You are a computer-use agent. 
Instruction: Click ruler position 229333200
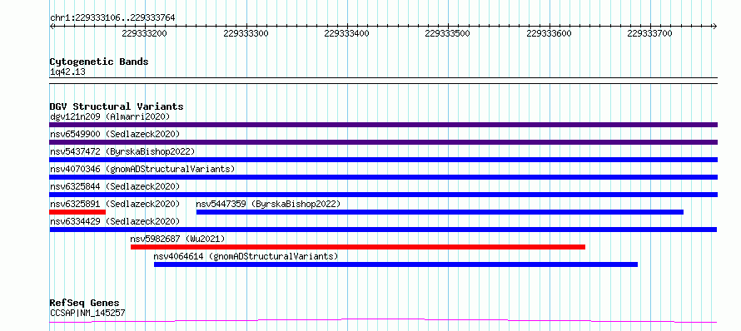click(145, 33)
